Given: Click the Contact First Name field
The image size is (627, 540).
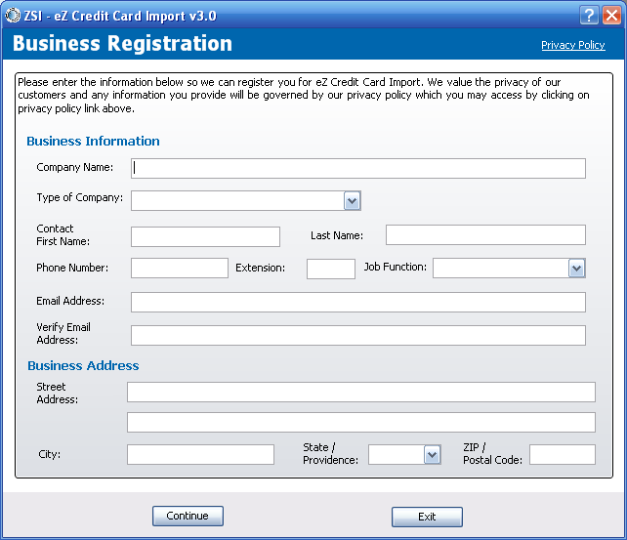Looking at the screenshot, I should click(x=205, y=236).
